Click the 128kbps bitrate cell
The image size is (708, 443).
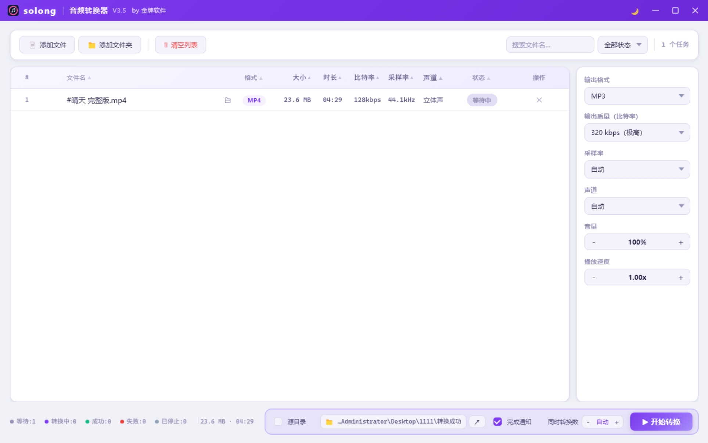(x=367, y=100)
